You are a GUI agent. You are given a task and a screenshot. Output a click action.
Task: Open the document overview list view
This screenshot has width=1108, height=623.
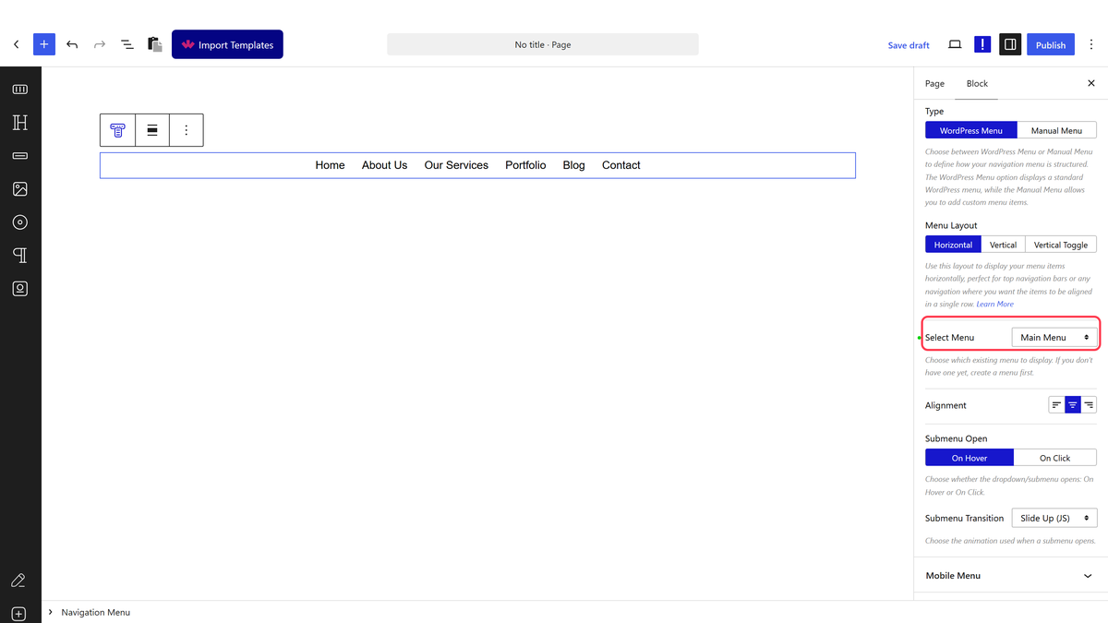point(127,44)
